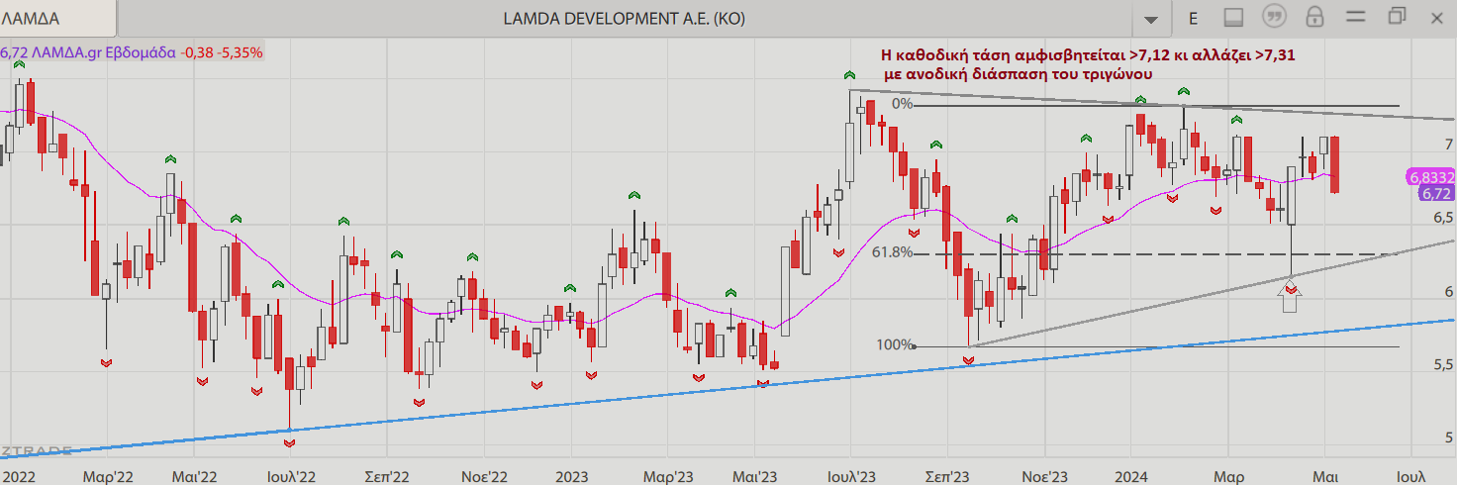Click the Σεπ'22 date axis label
Screen dimensions: 1457x485
click(386, 476)
